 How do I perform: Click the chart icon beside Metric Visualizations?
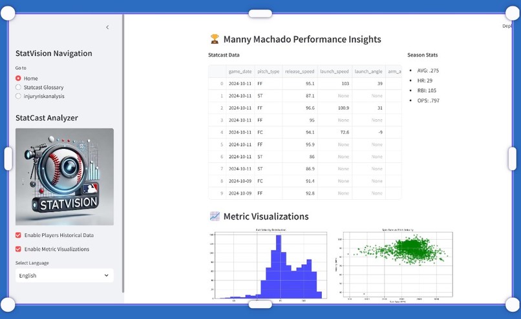[x=215, y=217]
